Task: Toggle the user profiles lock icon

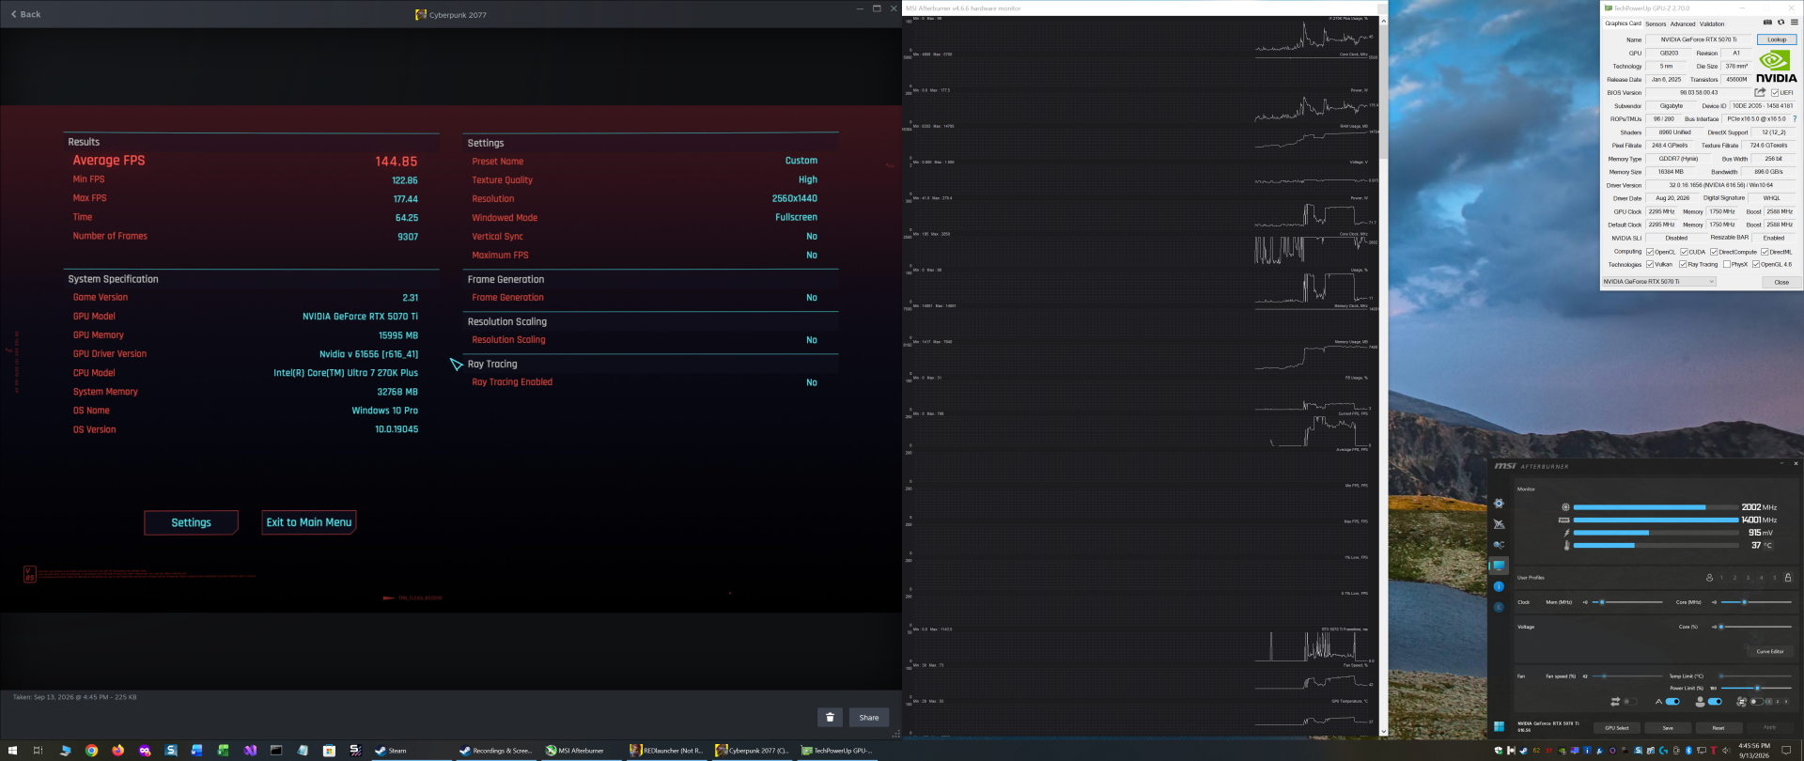Action: (x=1788, y=578)
